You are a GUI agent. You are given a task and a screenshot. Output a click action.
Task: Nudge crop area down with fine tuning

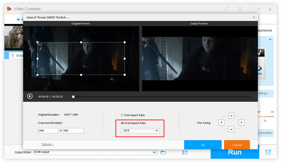pyautogui.click(x=231, y=129)
